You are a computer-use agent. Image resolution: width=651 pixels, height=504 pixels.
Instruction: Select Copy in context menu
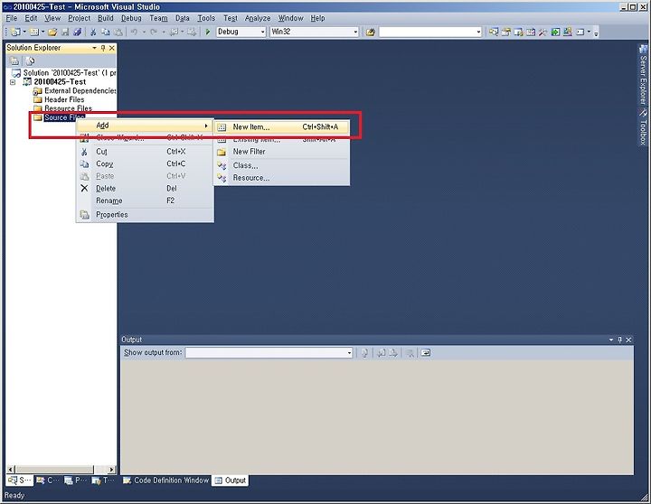click(x=145, y=163)
